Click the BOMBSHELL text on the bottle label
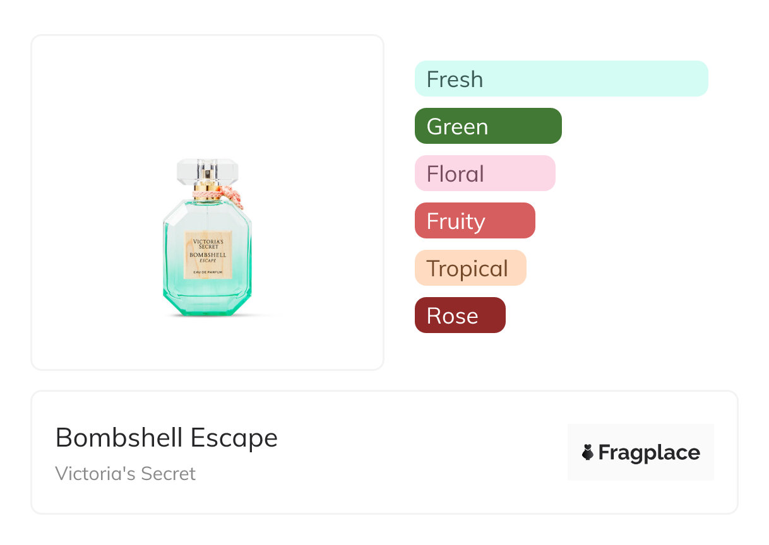The height and width of the screenshot is (545, 769). (x=207, y=254)
